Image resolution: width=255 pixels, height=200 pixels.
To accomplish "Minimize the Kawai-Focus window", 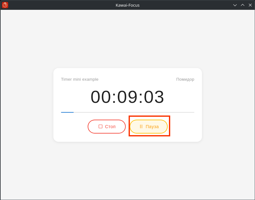I will pyautogui.click(x=235, y=5).
